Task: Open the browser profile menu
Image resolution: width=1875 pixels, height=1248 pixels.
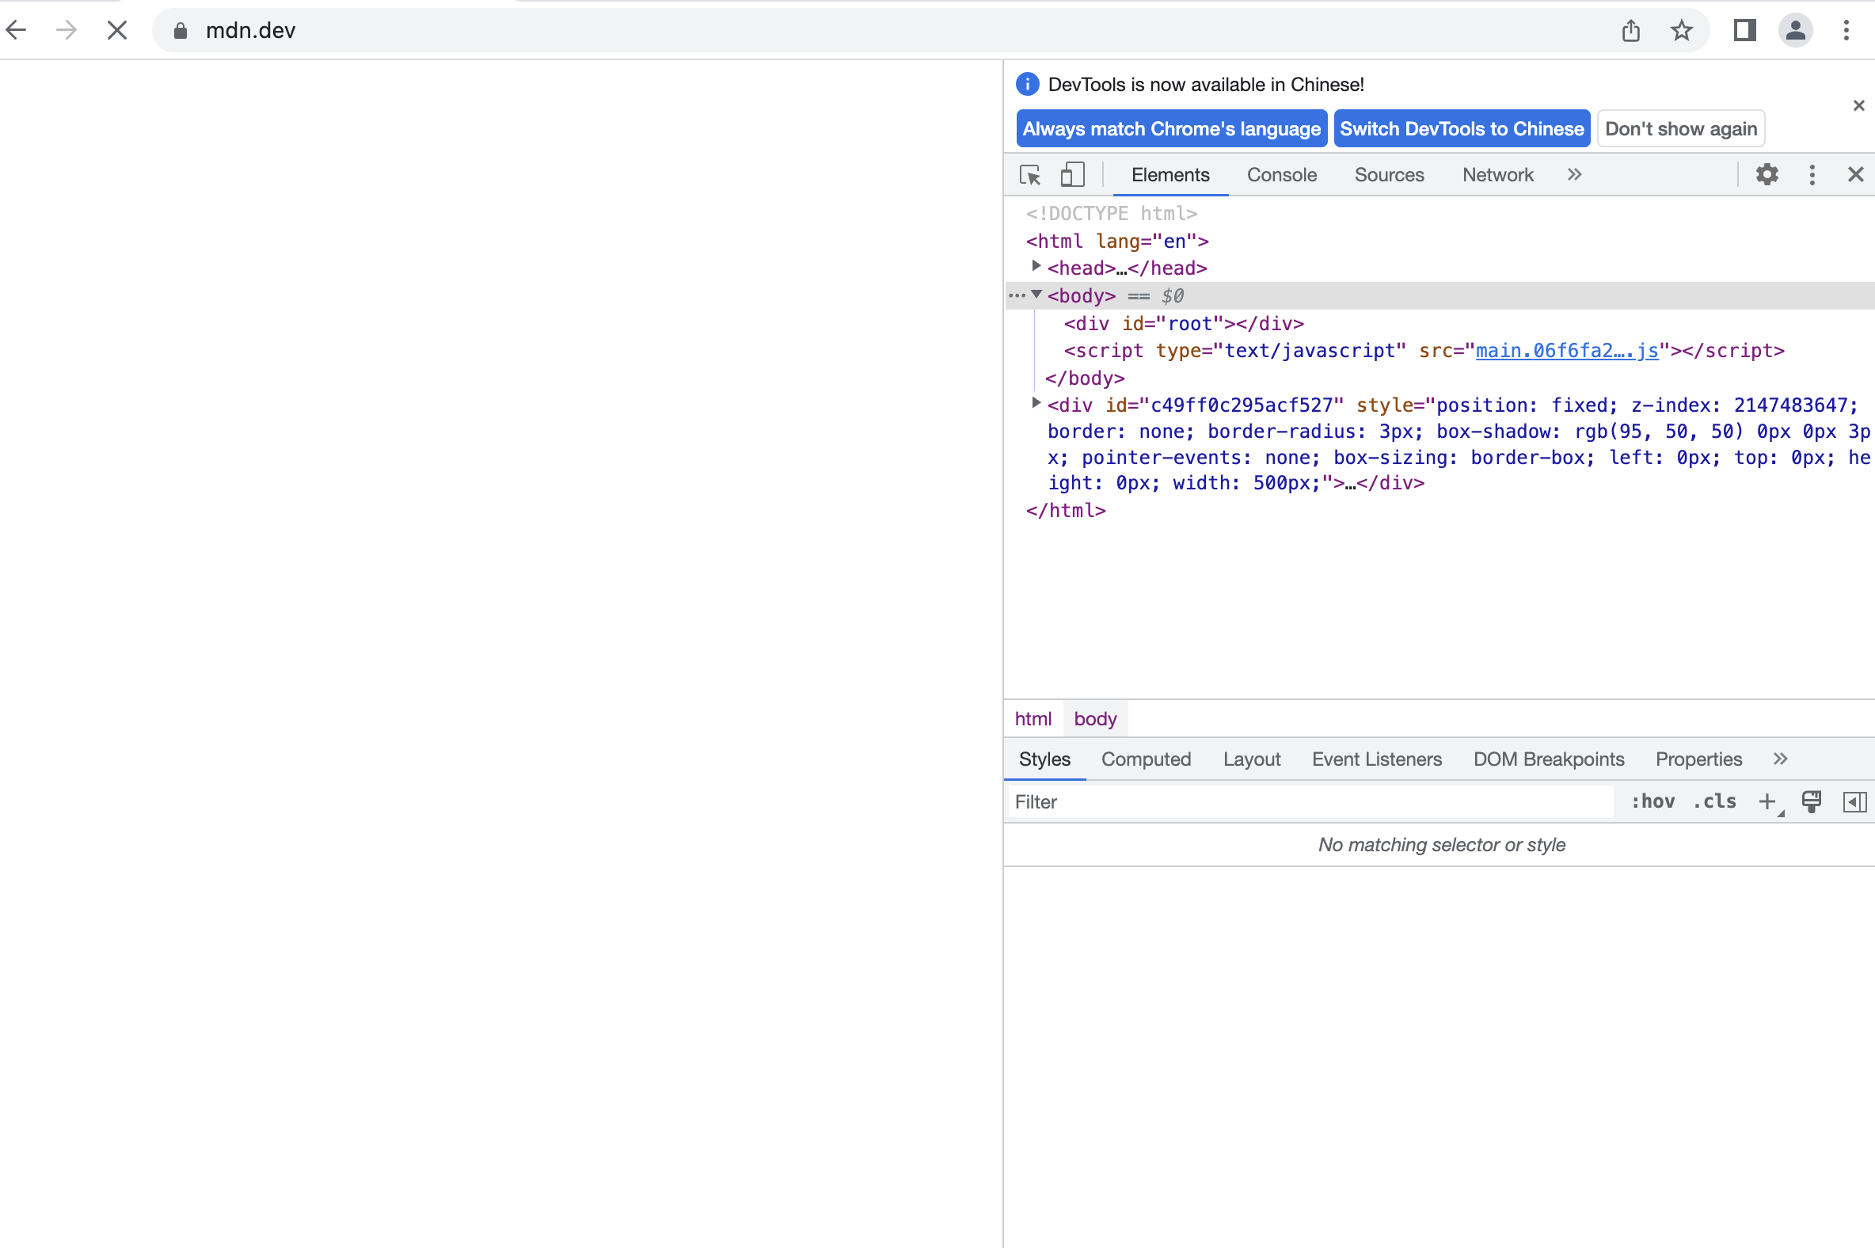Action: pyautogui.click(x=1794, y=30)
